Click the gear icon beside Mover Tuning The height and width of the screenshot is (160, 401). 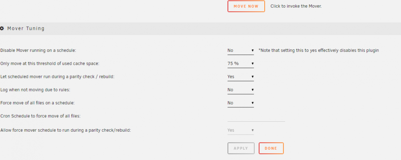(x=2, y=28)
